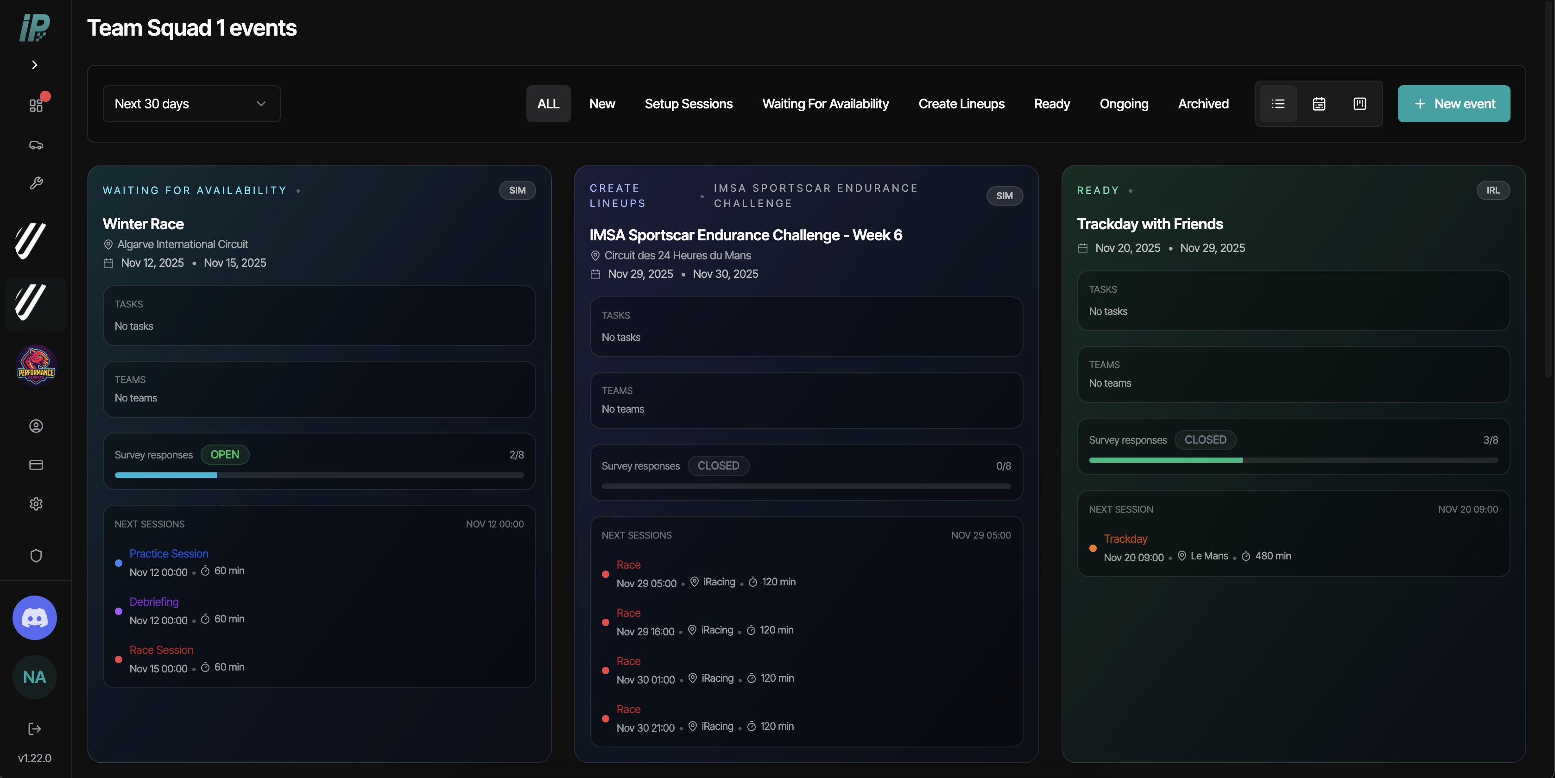Image resolution: width=1555 pixels, height=778 pixels.
Task: Click the iP logo in sidebar
Action: (34, 27)
